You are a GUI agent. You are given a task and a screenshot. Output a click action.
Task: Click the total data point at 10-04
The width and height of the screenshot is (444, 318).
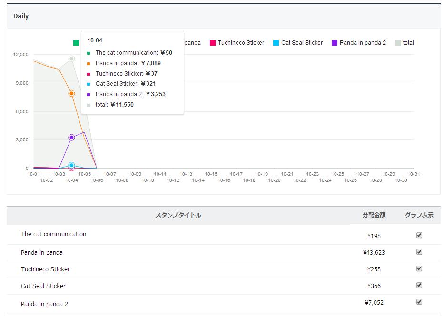(71, 59)
